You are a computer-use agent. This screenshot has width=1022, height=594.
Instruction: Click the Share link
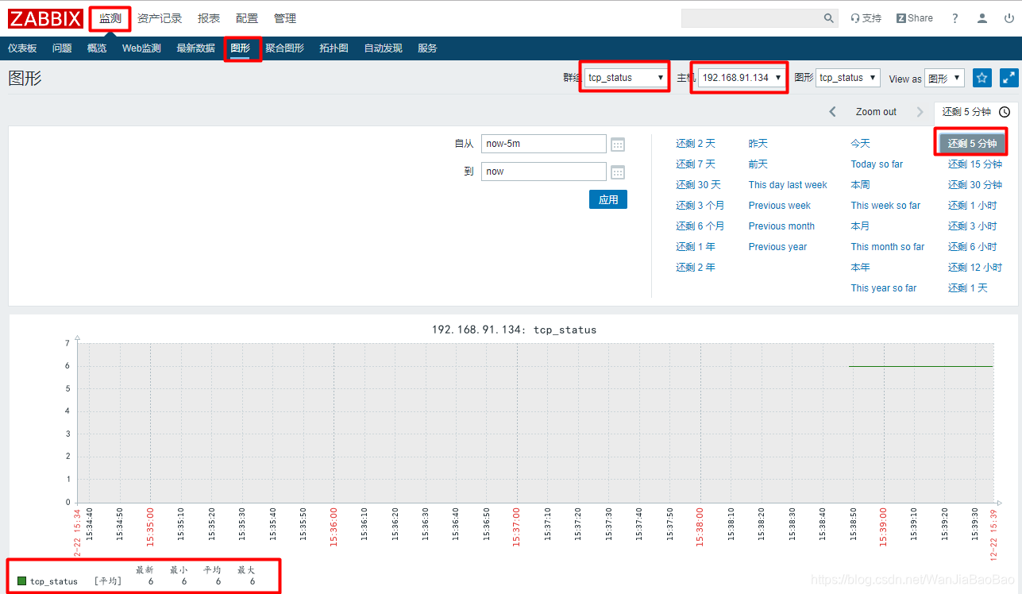coord(915,18)
